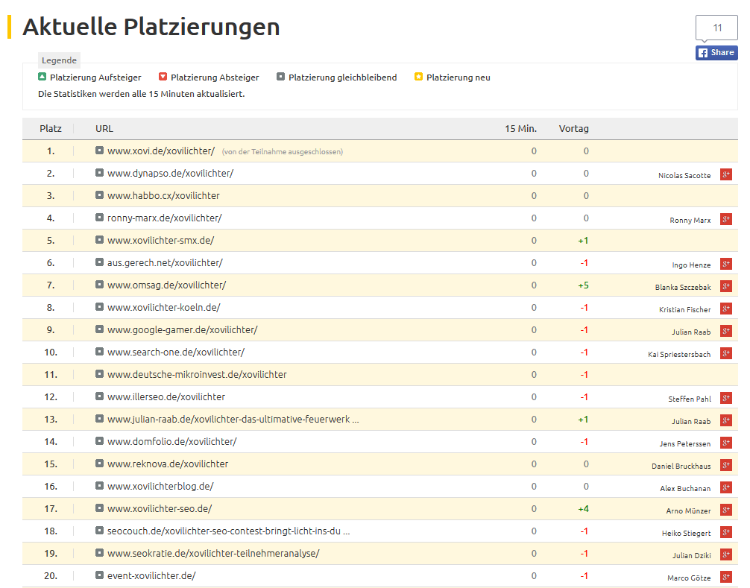
Task: Click Google+ icon beside Blanka Szczebak
Action: [725, 286]
